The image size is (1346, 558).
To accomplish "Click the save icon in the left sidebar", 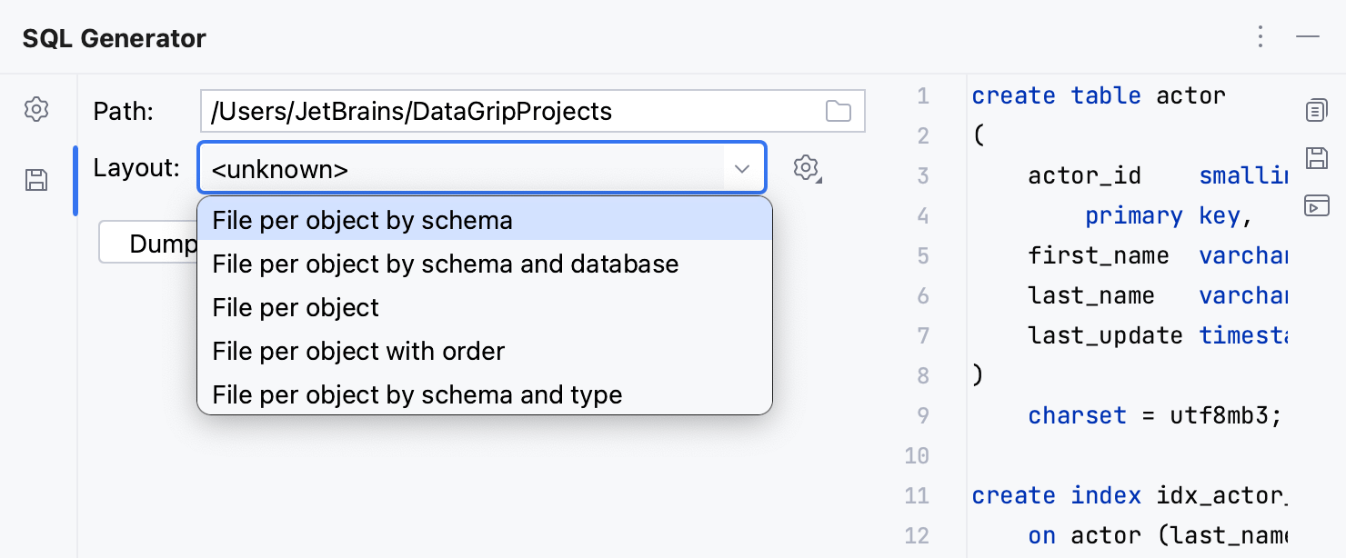I will tap(36, 180).
